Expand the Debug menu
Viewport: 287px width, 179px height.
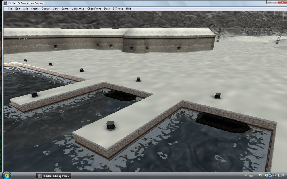point(46,9)
